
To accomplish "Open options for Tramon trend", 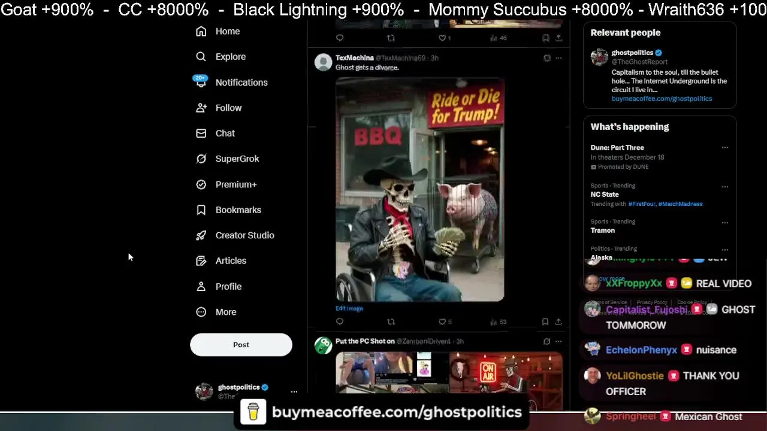I will (x=724, y=222).
